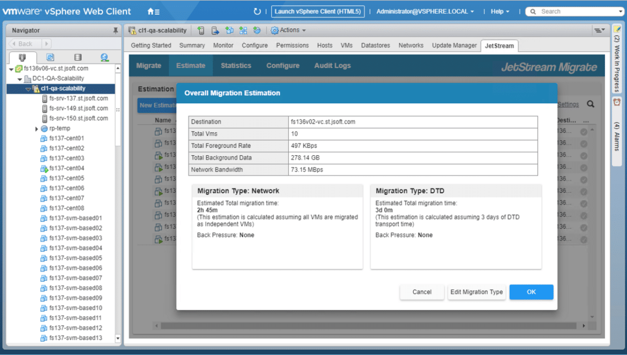Expand the rp-temp resource pool

(x=36, y=129)
